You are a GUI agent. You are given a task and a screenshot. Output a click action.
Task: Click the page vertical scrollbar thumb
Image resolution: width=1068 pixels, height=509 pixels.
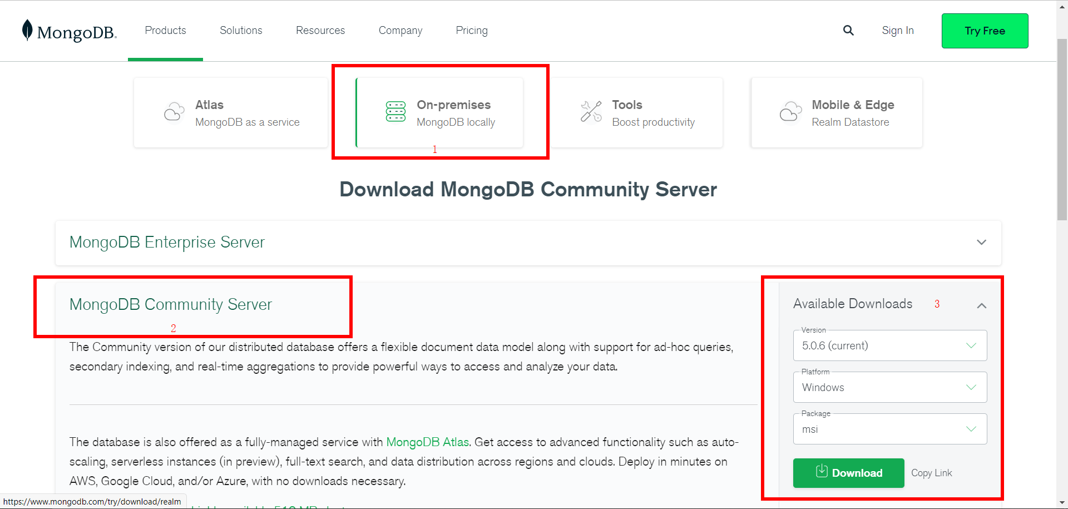(x=1062, y=129)
